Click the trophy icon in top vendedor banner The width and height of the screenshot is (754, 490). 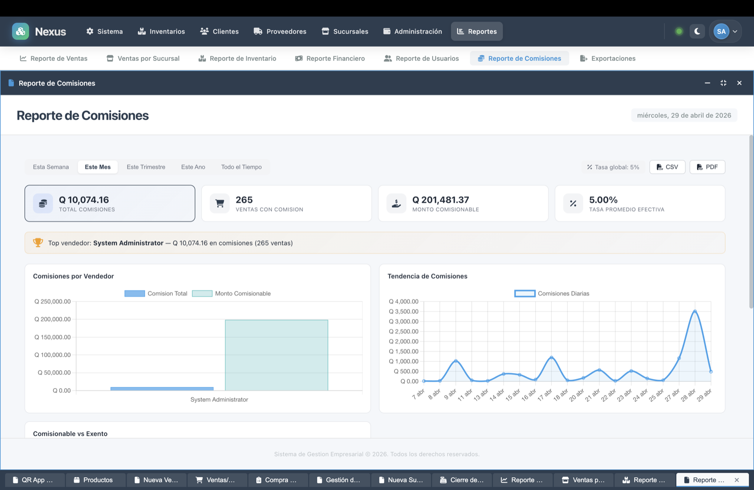pyautogui.click(x=38, y=243)
